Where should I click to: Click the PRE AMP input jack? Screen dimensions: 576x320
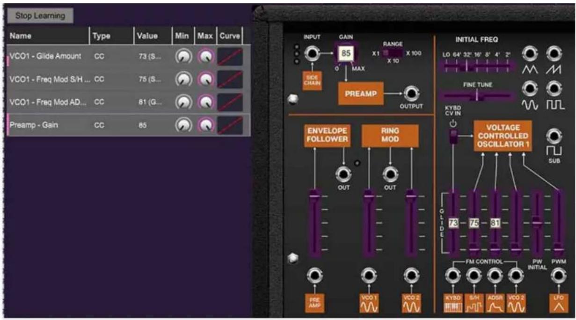tap(314, 275)
